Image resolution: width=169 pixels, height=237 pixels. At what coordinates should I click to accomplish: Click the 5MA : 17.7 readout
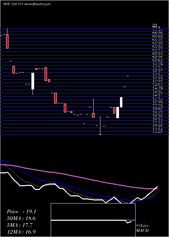click(20, 225)
